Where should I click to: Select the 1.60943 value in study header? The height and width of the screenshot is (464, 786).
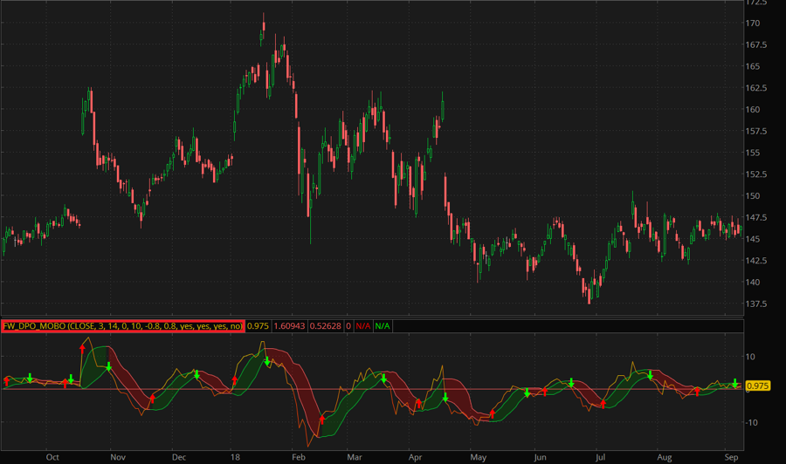[289, 326]
